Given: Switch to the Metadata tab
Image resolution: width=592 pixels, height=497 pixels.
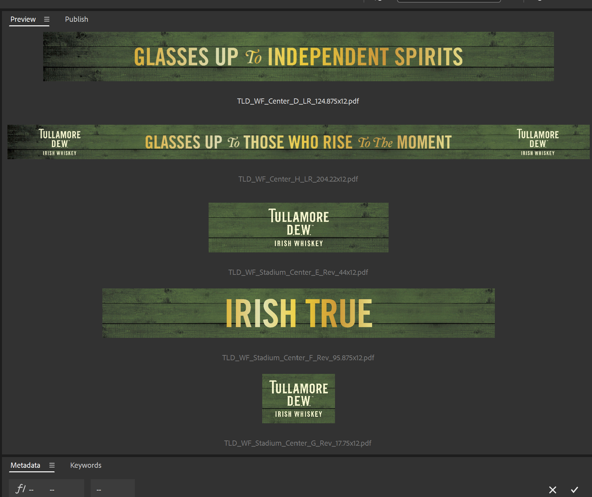Looking at the screenshot, I should [25, 465].
